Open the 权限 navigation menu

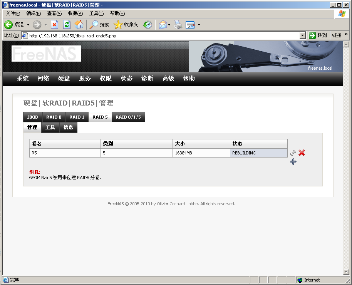[106, 78]
